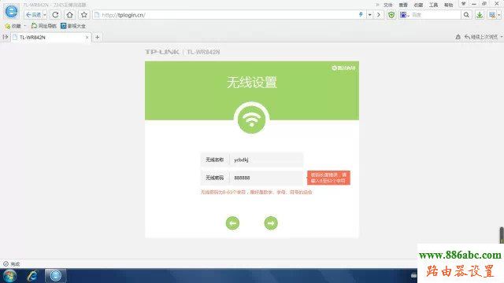The image size is (504, 283).
Task: Expand the address bar history dropdown arrow
Action: [369, 15]
